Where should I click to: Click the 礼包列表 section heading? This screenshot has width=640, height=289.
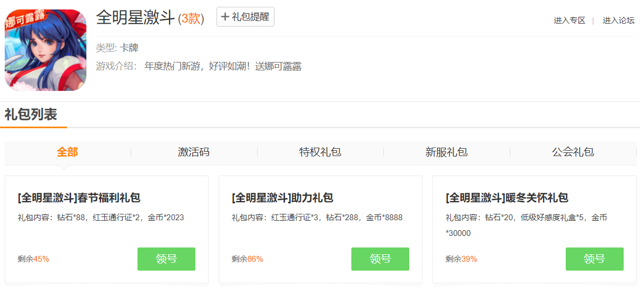[31, 115]
